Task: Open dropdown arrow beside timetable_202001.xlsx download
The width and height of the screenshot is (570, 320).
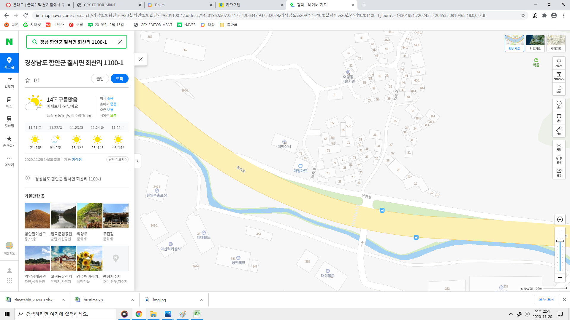Action: pos(63,300)
